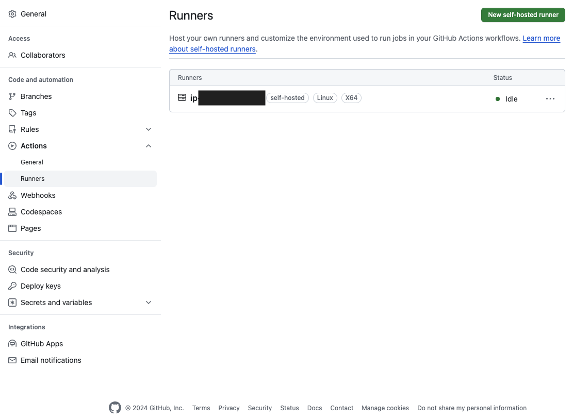Viewport: 573px width, 420px height.
Task: Click the Actions play-circle icon
Action: [x=12, y=146]
